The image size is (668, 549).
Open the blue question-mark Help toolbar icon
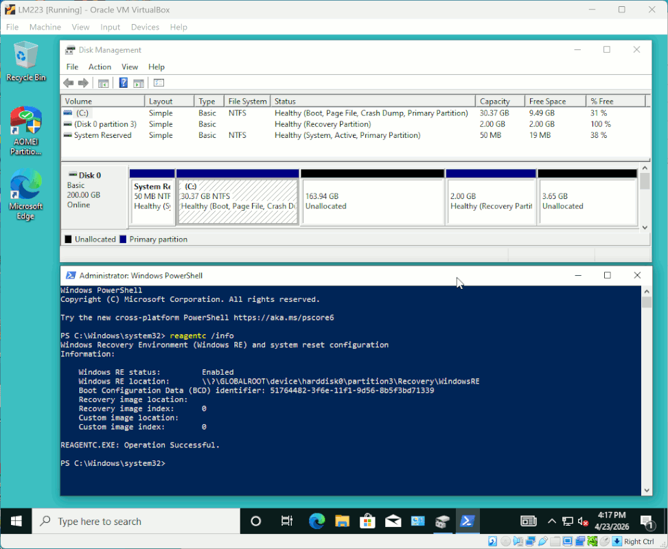coord(123,83)
